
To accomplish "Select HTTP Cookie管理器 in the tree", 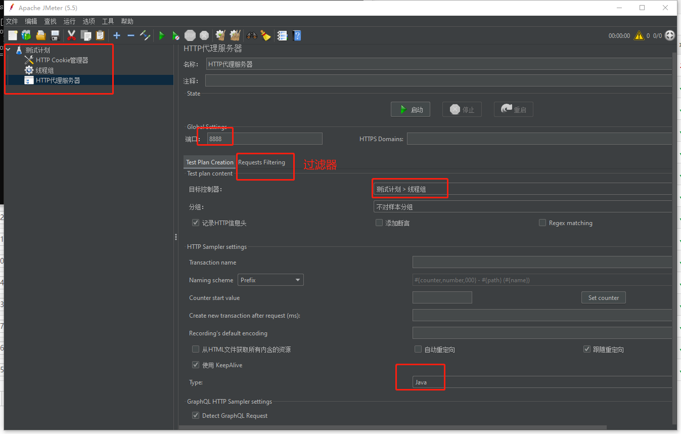I will click(62, 60).
